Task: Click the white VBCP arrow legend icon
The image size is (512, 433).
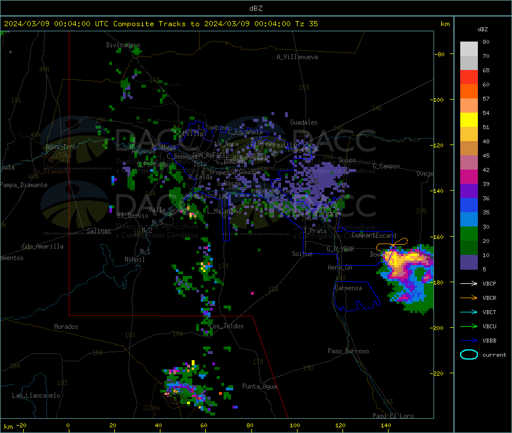Action: 469,283
